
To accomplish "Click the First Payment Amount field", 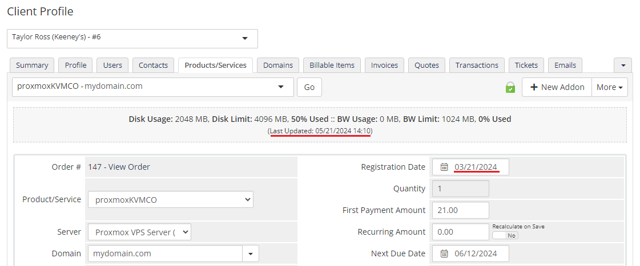I will (460, 210).
